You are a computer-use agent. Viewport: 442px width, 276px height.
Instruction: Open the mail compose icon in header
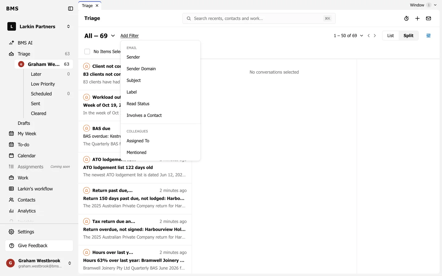coord(428,18)
